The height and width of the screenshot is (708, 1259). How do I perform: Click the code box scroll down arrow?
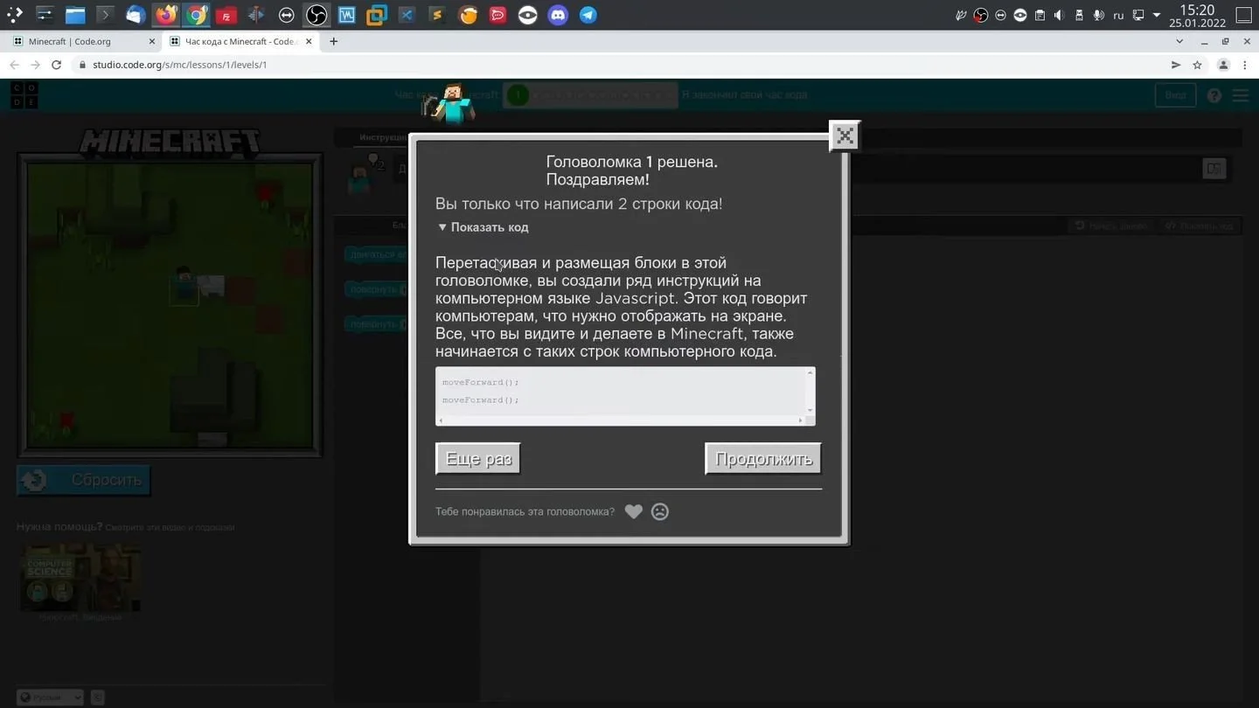coord(810,410)
